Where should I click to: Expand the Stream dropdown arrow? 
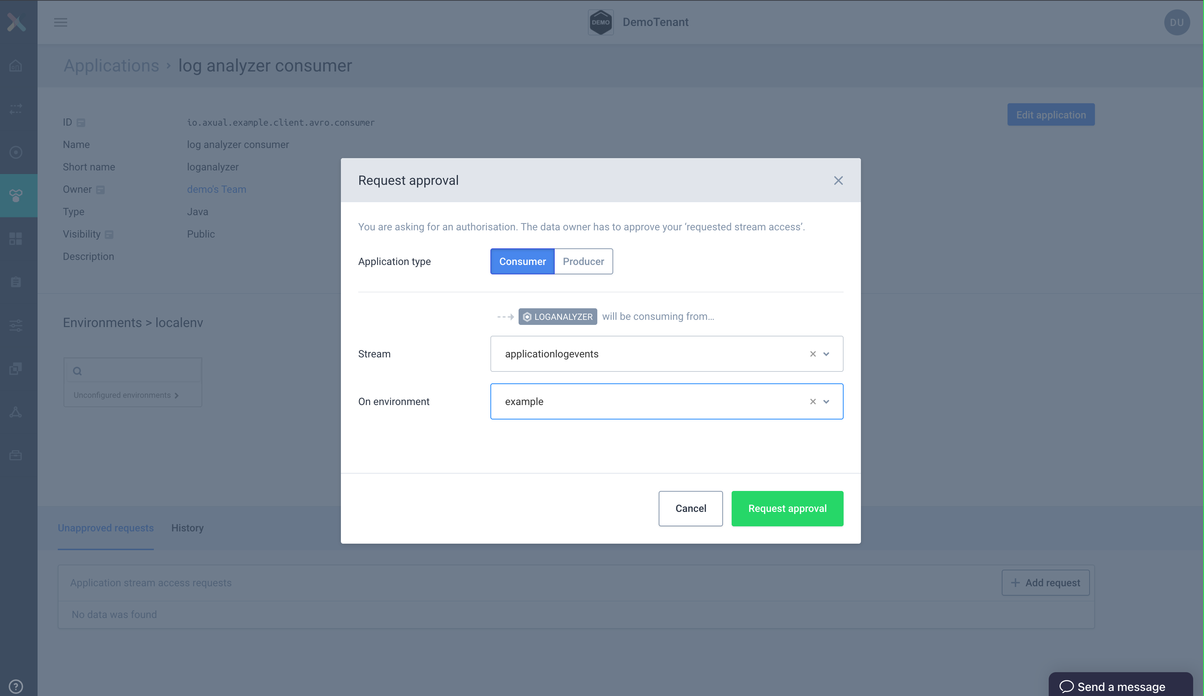pyautogui.click(x=826, y=354)
